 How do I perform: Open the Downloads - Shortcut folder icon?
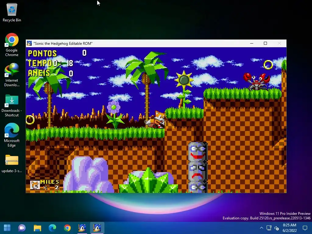click(12, 105)
